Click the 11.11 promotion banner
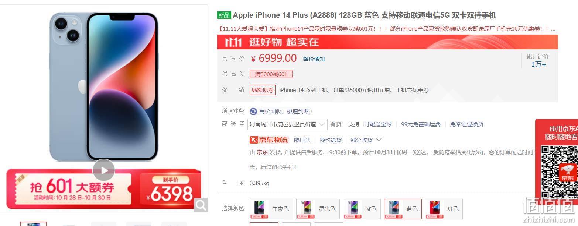 coord(387,42)
